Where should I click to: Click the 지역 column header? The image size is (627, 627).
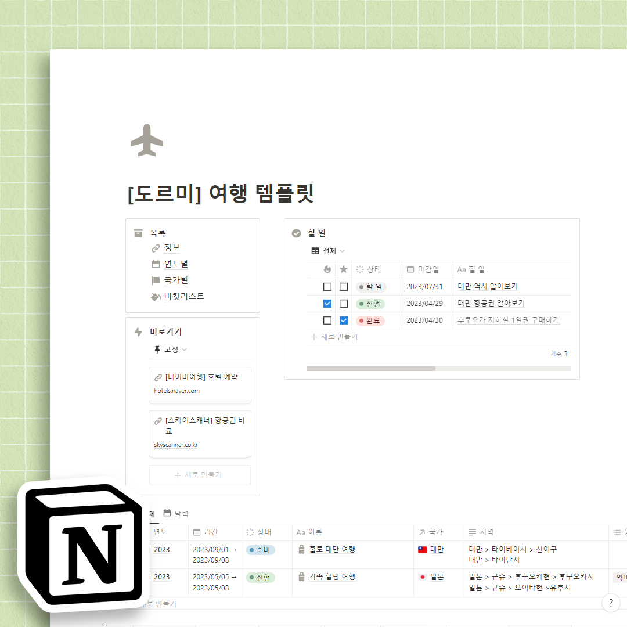pyautogui.click(x=536, y=532)
